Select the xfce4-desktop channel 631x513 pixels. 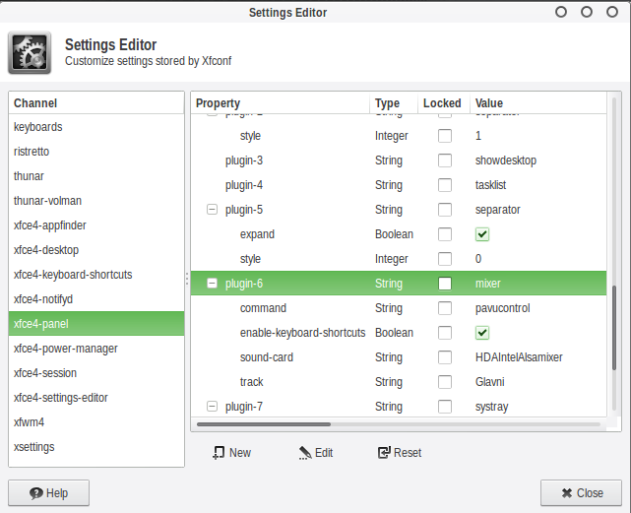tap(46, 250)
